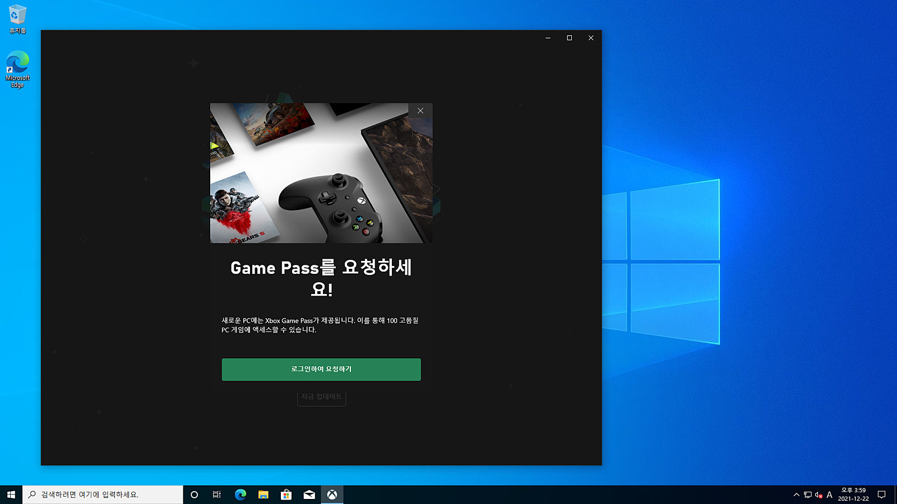The height and width of the screenshot is (504, 897).
Task: Click the Xbox controller promo image
Action: point(321,173)
